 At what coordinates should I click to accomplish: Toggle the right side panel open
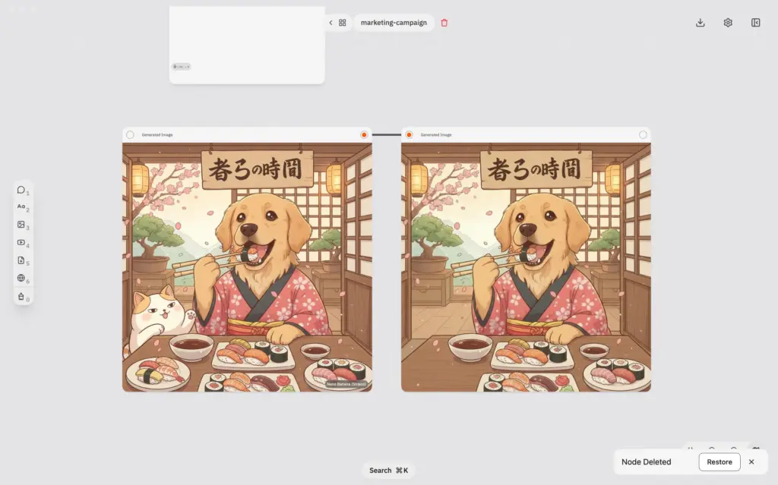pos(755,23)
